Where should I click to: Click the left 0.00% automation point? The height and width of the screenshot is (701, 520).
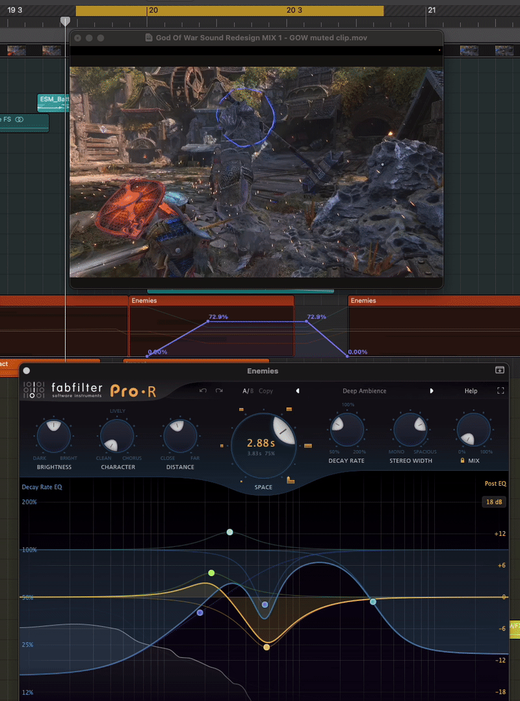click(x=147, y=356)
